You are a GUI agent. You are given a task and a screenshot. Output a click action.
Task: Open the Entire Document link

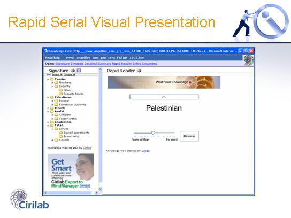point(144,64)
